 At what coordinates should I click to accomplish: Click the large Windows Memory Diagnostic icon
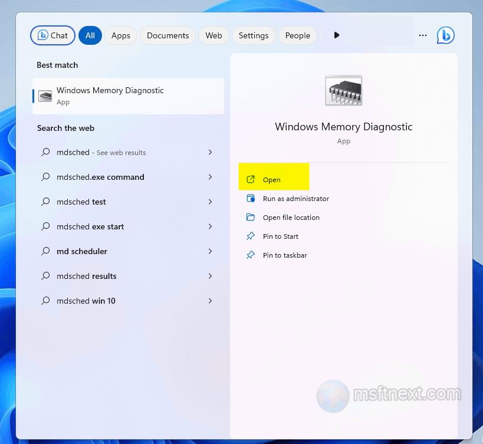click(x=343, y=91)
